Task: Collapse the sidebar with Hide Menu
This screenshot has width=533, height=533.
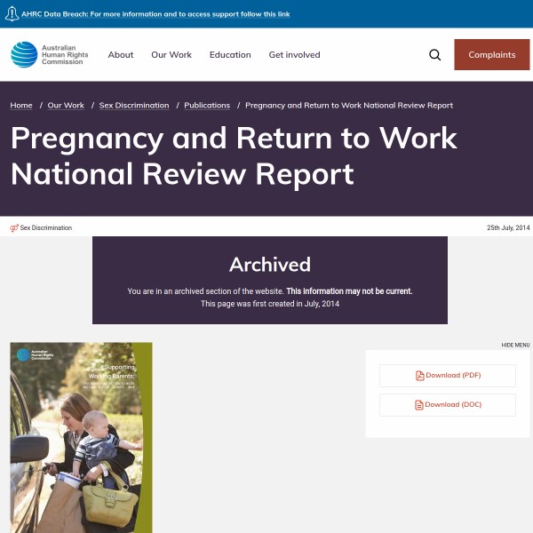Action: click(515, 345)
